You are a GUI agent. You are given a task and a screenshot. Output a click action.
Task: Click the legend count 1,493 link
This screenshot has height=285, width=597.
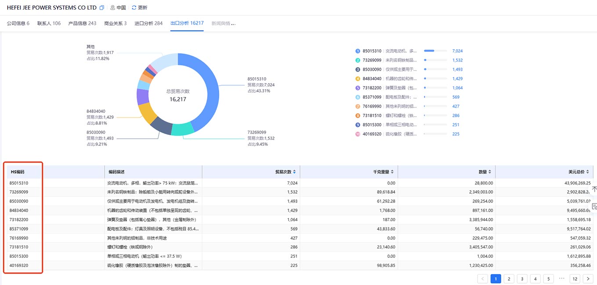click(x=457, y=69)
